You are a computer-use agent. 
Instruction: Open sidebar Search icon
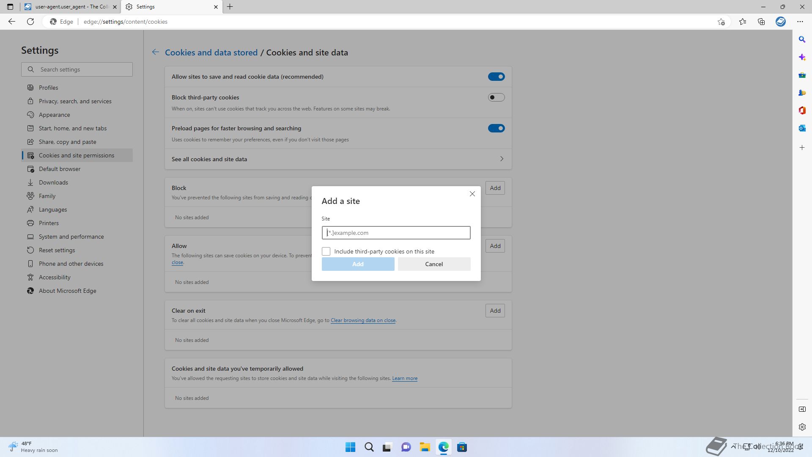pyautogui.click(x=802, y=39)
